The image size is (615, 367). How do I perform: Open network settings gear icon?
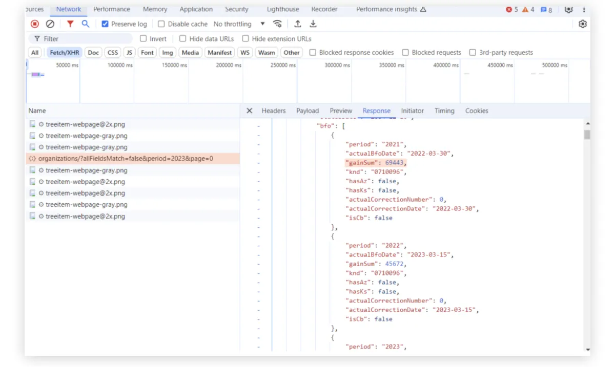[x=582, y=24]
